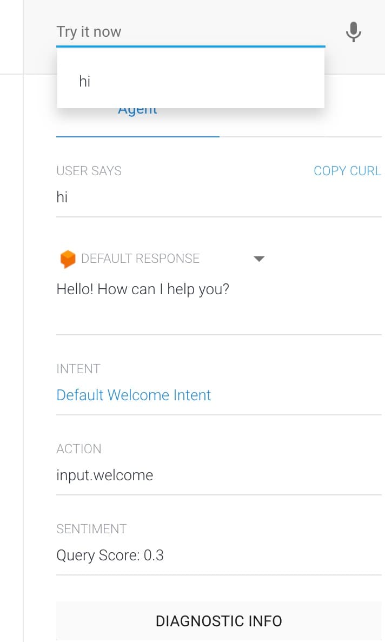Focus the 'Try it now' input field

[x=191, y=32]
